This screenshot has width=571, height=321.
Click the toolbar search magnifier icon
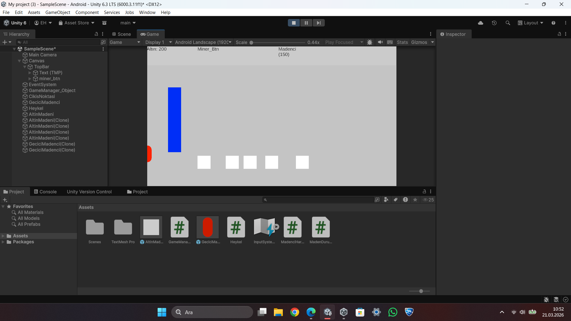click(508, 23)
